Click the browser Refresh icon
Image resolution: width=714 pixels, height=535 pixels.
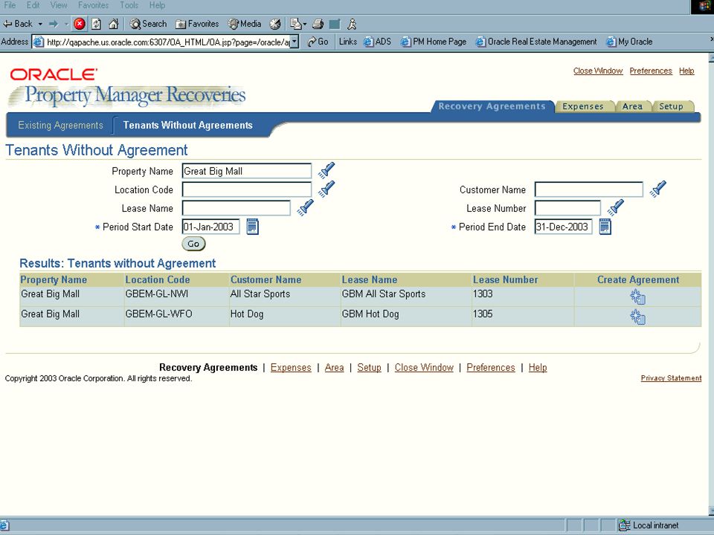96,24
